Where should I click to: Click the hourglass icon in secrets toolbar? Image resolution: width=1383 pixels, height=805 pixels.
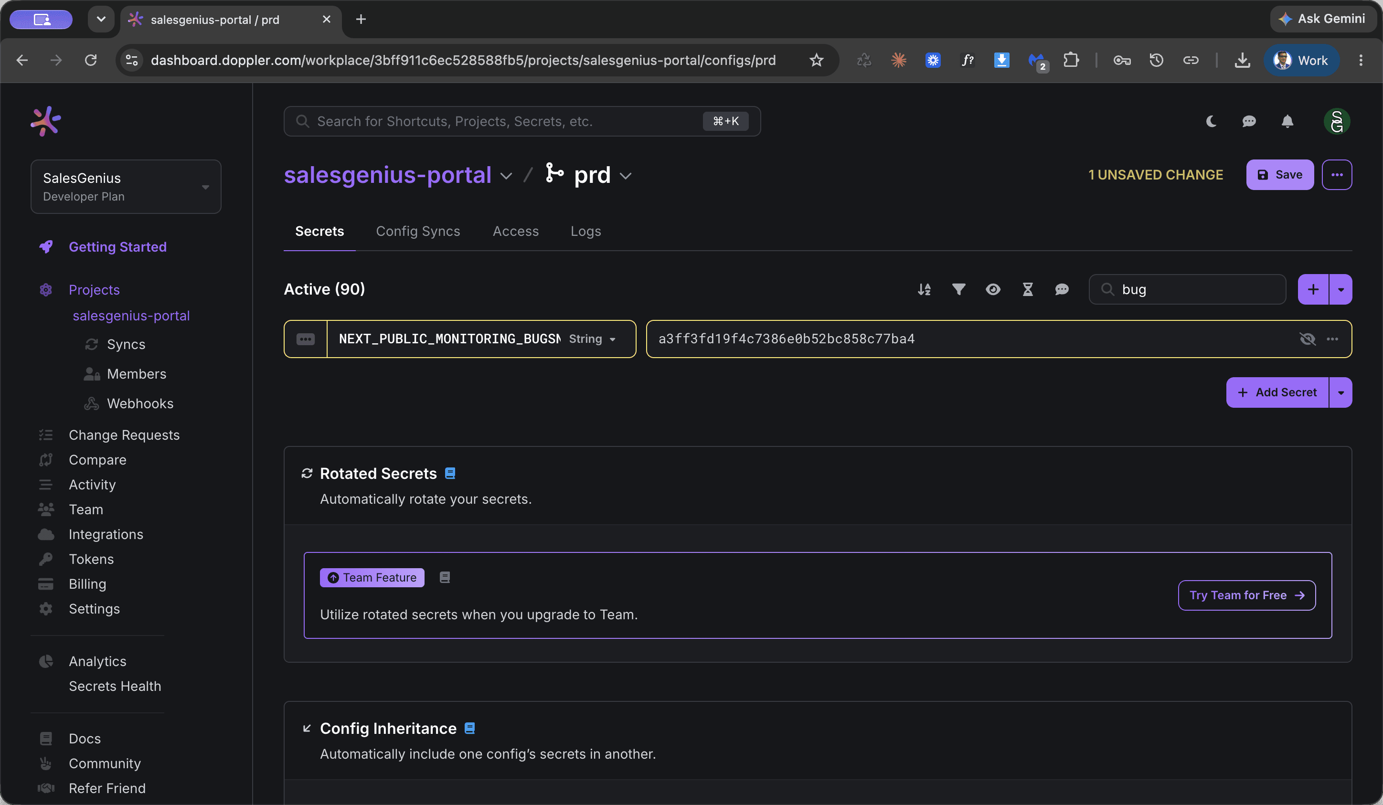(x=1027, y=289)
